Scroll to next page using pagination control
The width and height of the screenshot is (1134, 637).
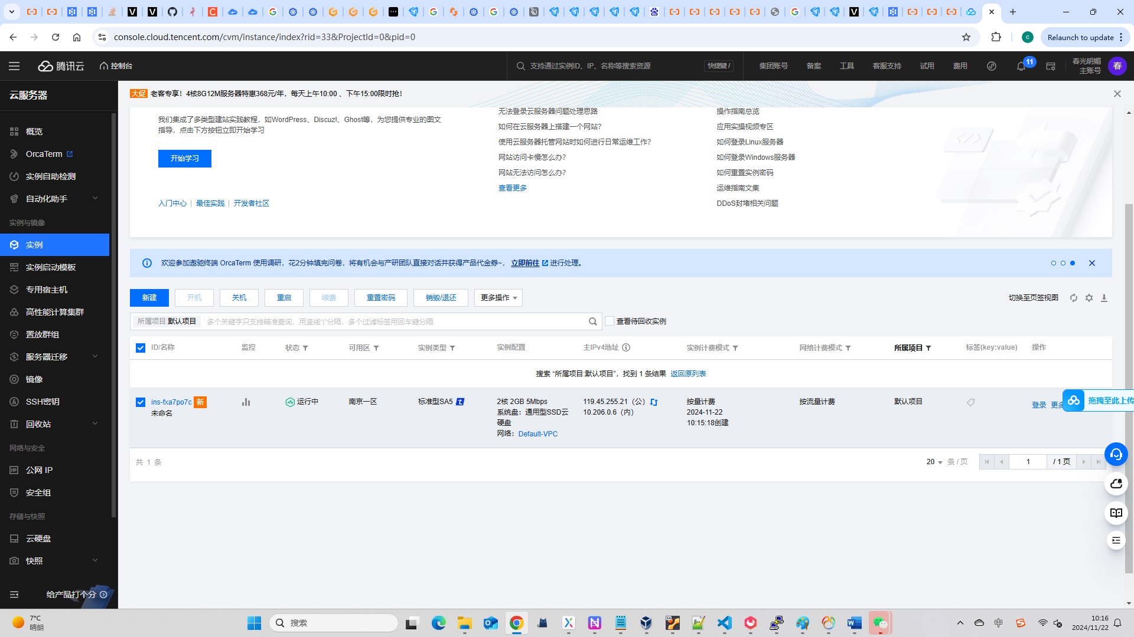(x=1083, y=462)
